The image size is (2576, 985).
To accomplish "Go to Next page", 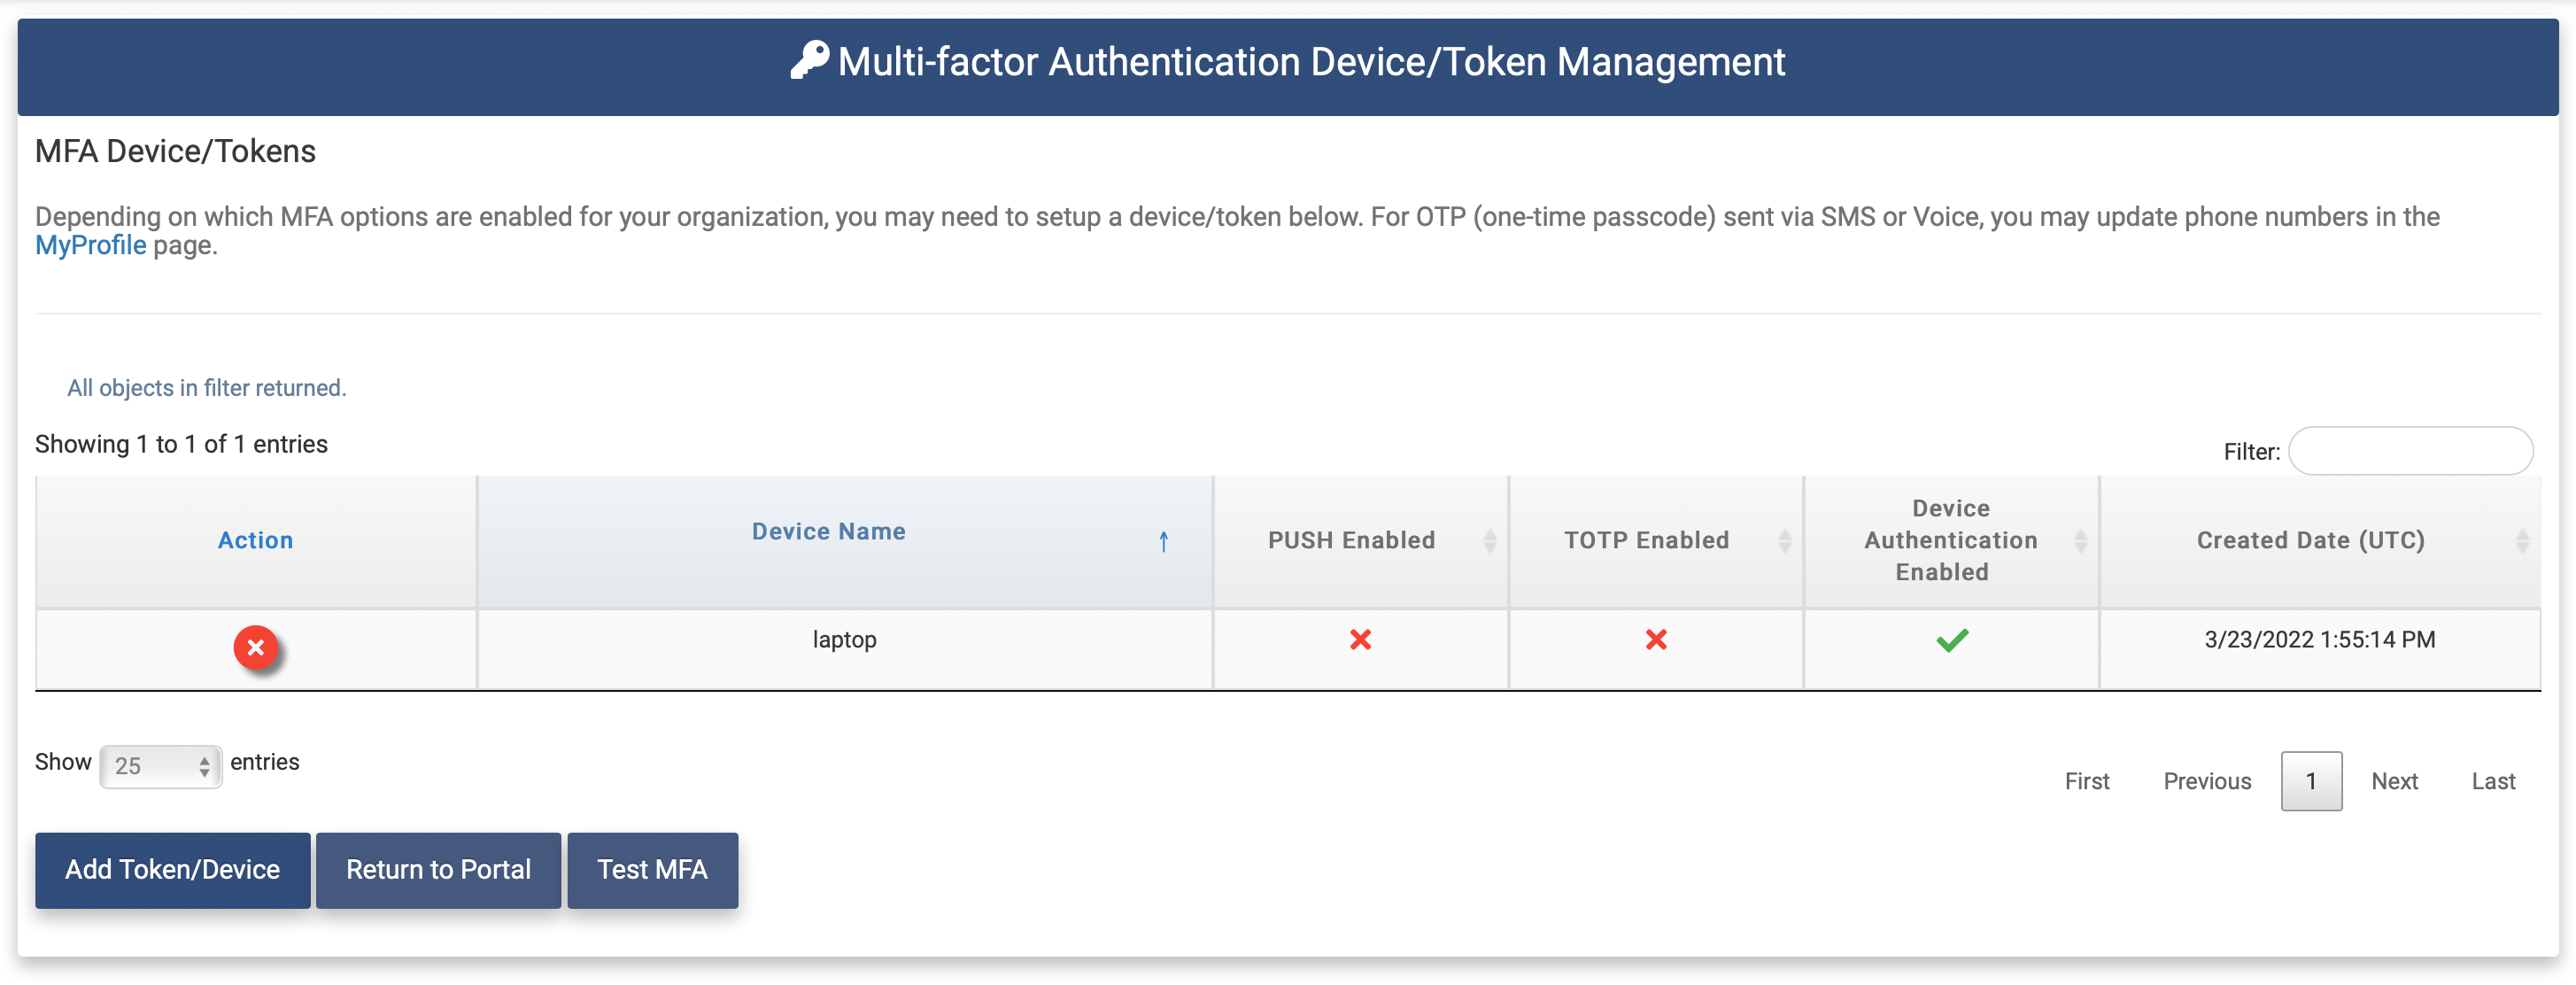I will click(x=2394, y=781).
